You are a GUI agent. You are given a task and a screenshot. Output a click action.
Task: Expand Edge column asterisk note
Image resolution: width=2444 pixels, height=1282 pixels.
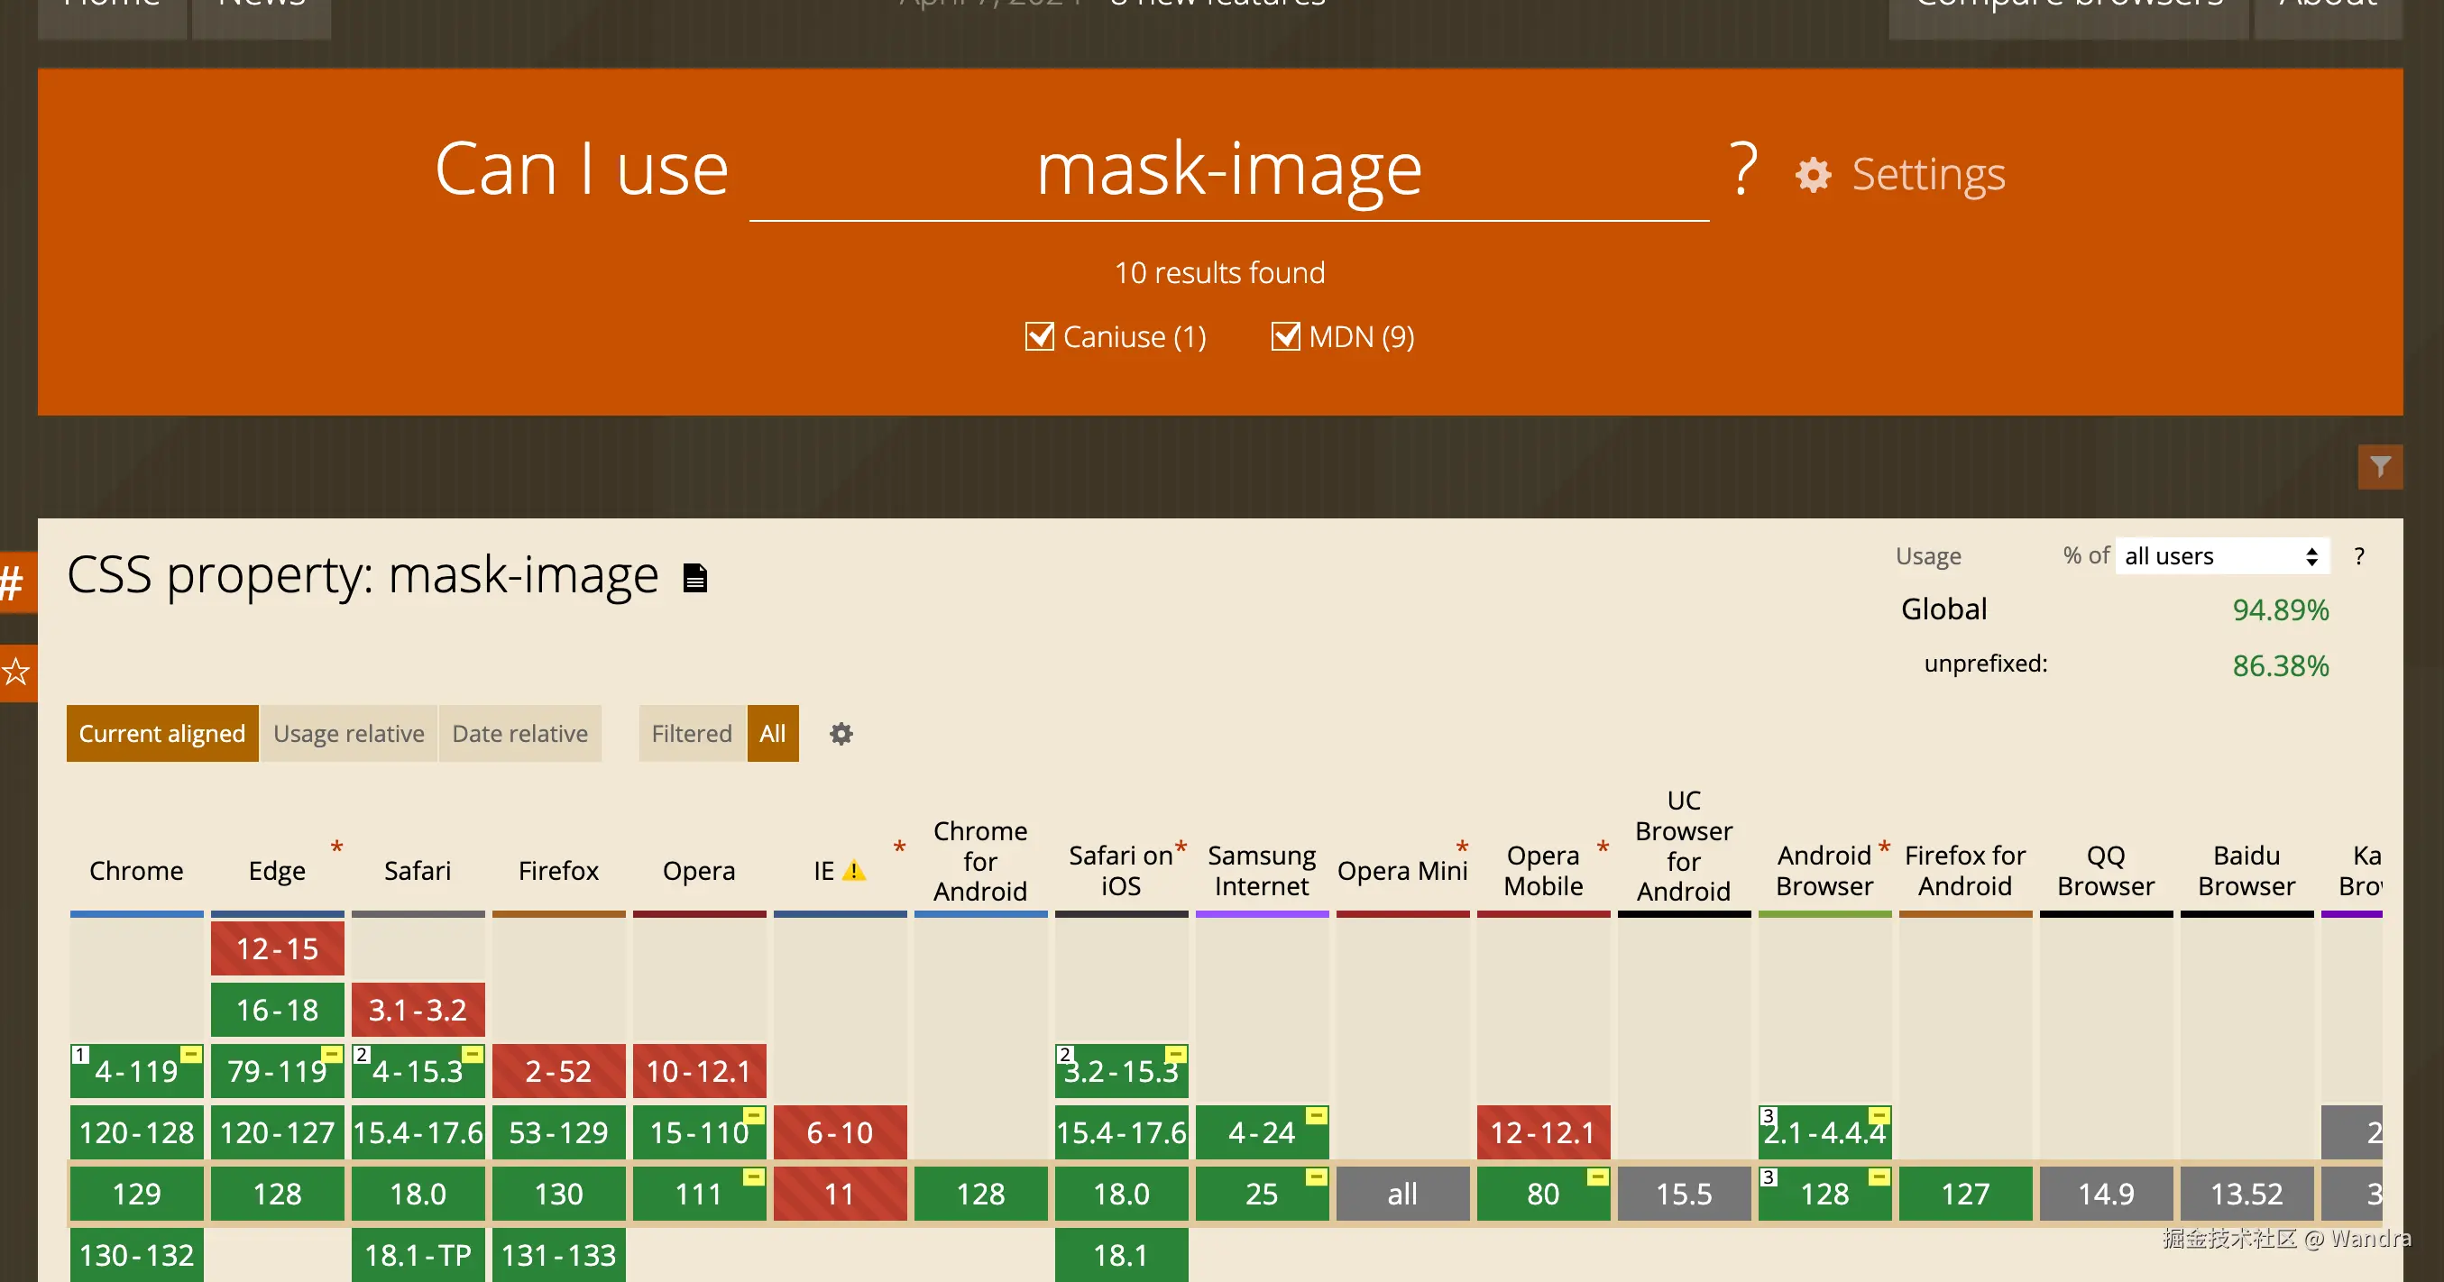coord(336,846)
